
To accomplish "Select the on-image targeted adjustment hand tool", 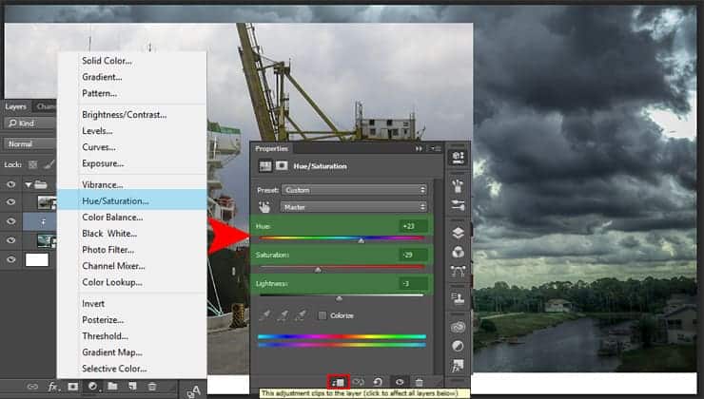I will tap(264, 207).
